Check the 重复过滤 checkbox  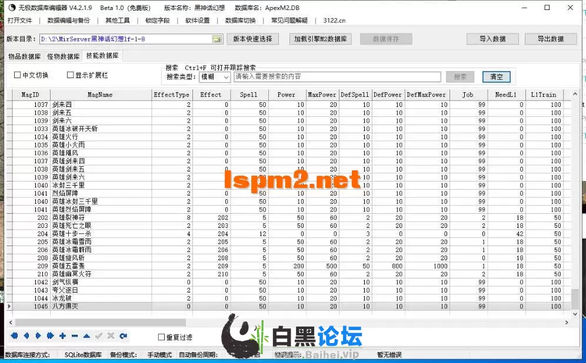[162, 337]
